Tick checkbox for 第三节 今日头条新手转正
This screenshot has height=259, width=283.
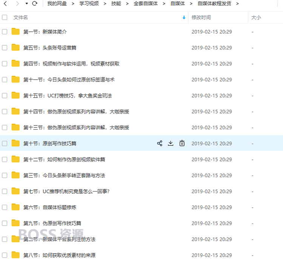coord(5,175)
